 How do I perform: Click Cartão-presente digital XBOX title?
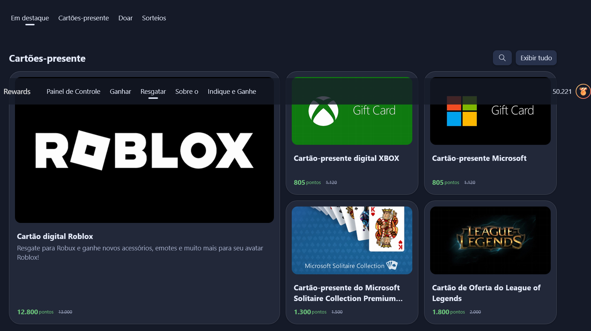click(x=346, y=158)
